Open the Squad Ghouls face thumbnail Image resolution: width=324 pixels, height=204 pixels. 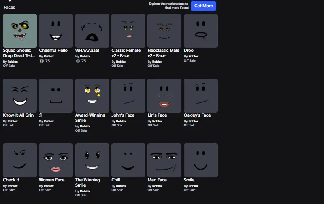20,31
